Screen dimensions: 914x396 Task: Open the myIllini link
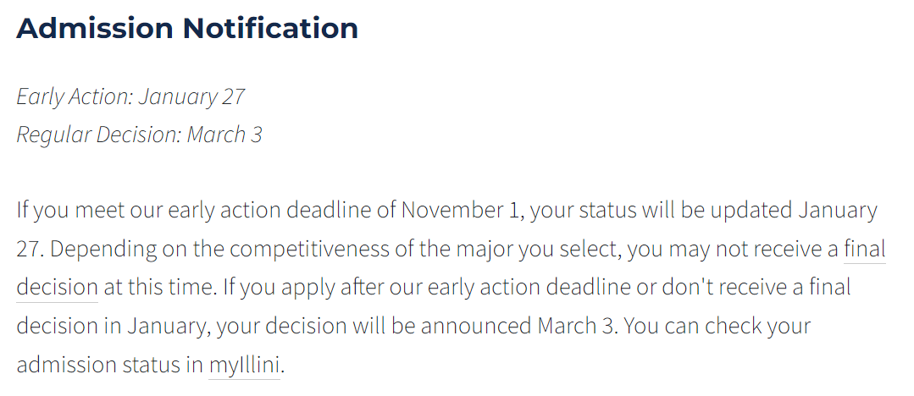pyautogui.click(x=245, y=366)
